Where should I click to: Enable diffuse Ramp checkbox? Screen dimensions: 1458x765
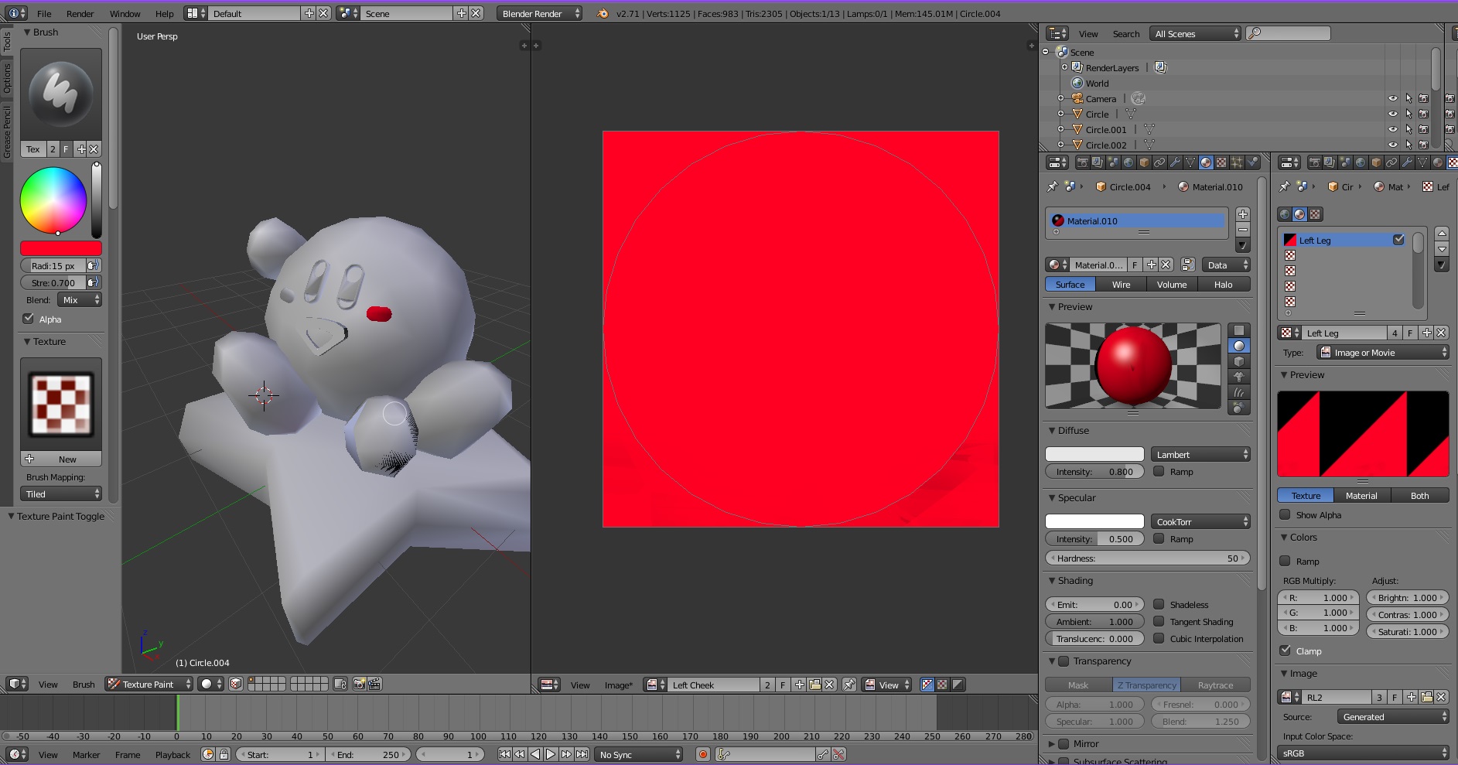coord(1159,471)
